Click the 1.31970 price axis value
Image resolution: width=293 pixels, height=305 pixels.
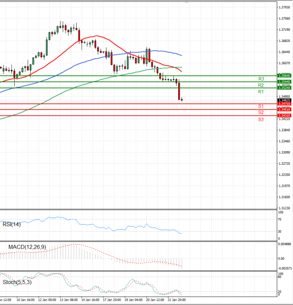coord(284,186)
